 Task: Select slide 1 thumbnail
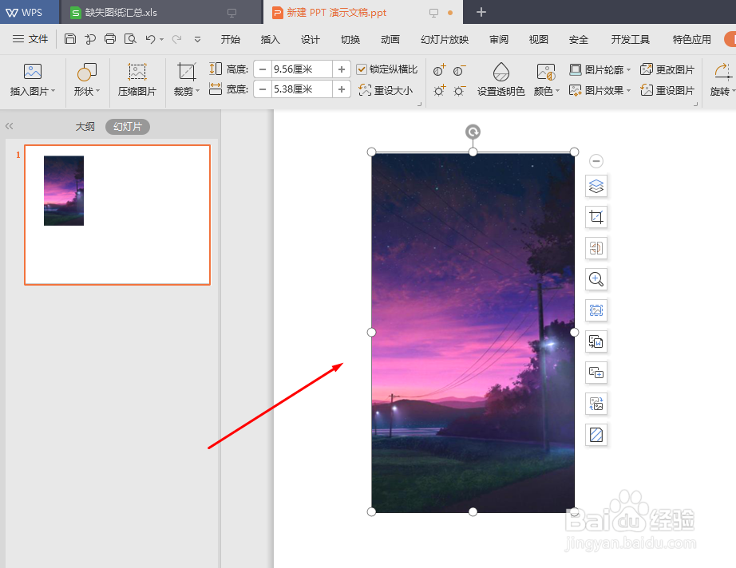point(117,215)
